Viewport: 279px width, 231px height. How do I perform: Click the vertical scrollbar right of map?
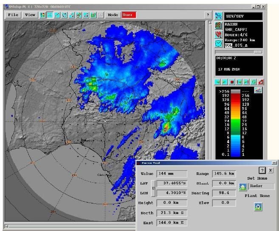coord(210,90)
